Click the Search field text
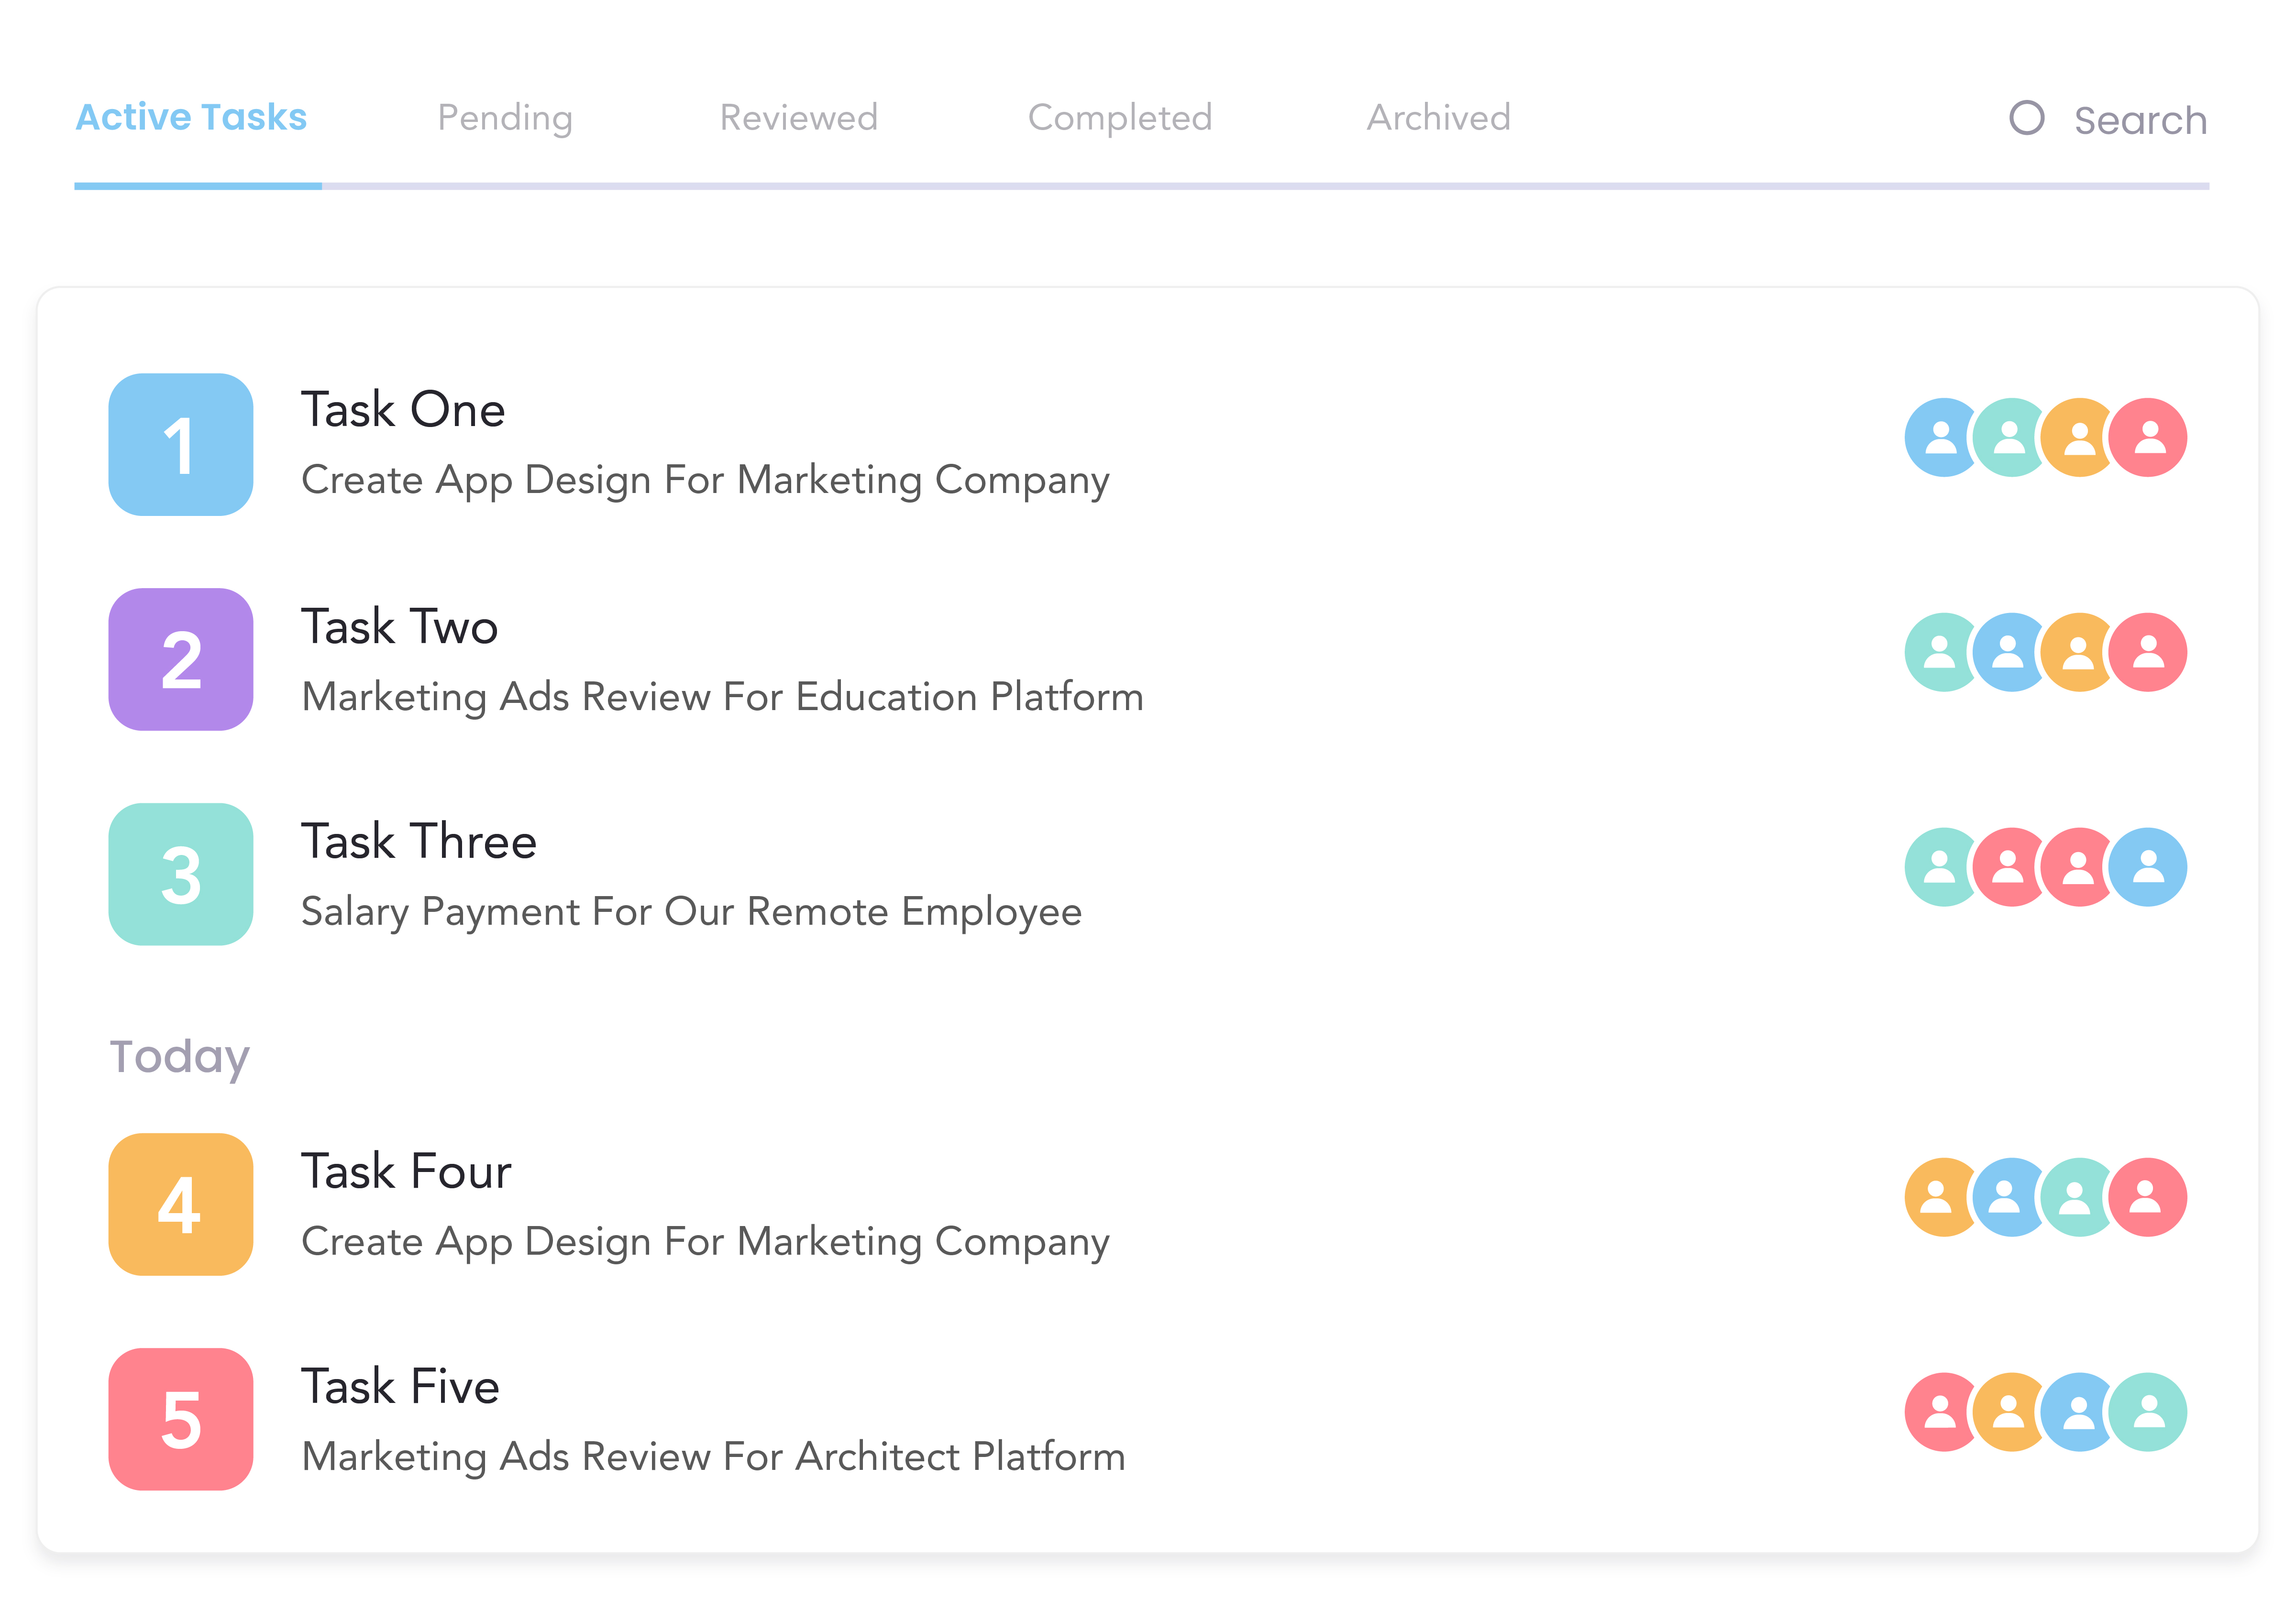The image size is (2296, 1610). (x=2140, y=121)
